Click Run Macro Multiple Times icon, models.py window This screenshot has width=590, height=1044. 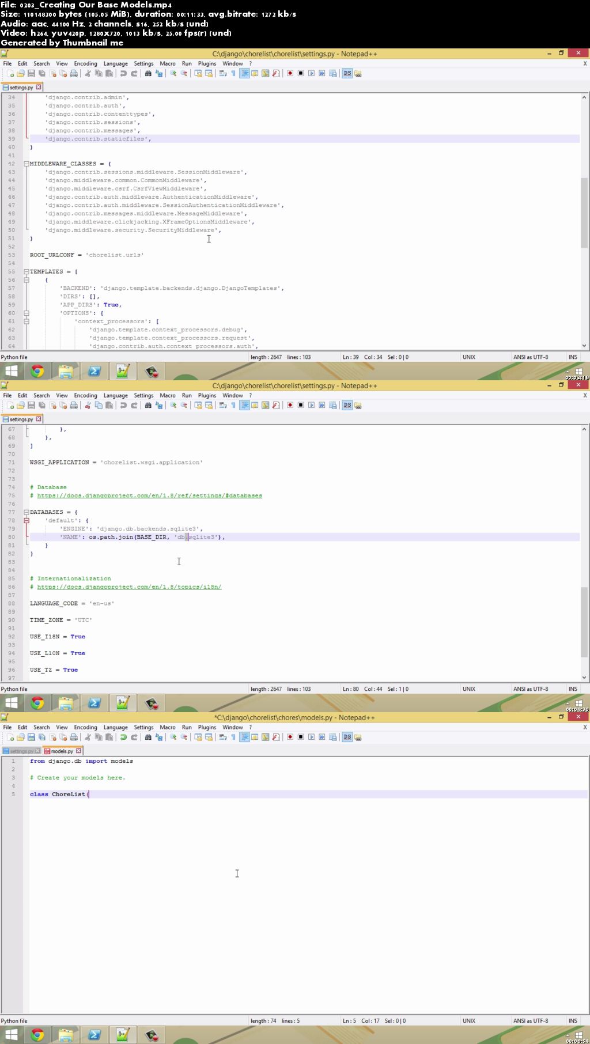click(x=322, y=737)
